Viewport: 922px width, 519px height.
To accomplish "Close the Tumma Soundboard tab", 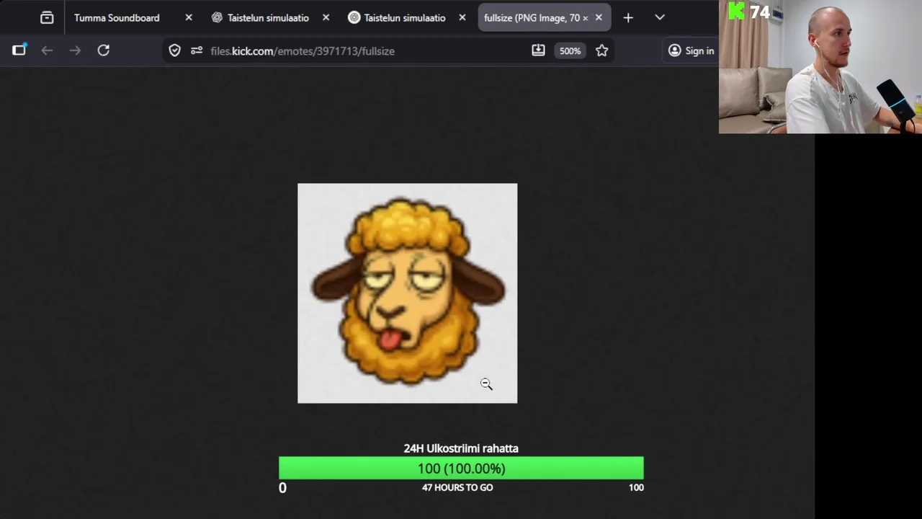I will [x=189, y=17].
